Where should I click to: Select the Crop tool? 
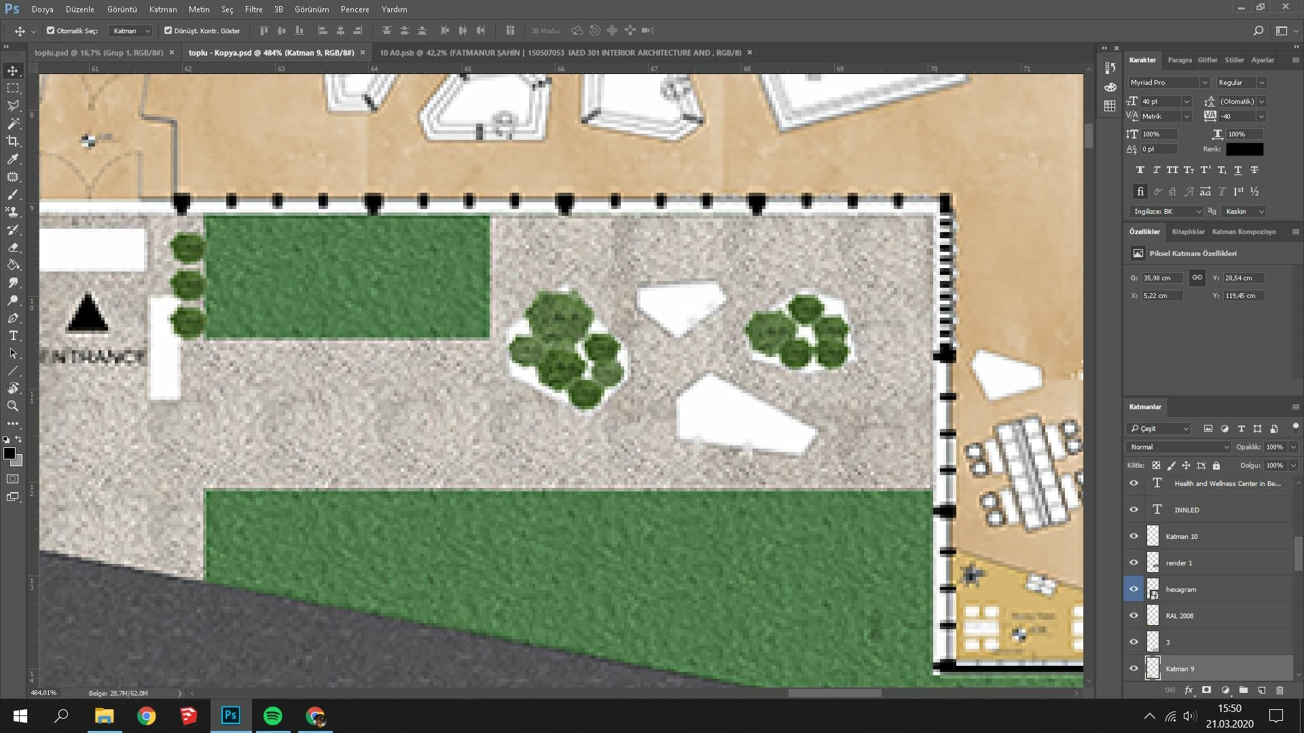coord(13,141)
